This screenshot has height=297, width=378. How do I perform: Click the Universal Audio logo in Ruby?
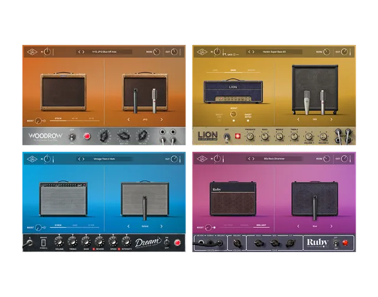(202, 159)
